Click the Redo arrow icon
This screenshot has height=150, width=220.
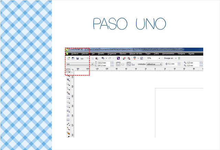click(x=110, y=58)
